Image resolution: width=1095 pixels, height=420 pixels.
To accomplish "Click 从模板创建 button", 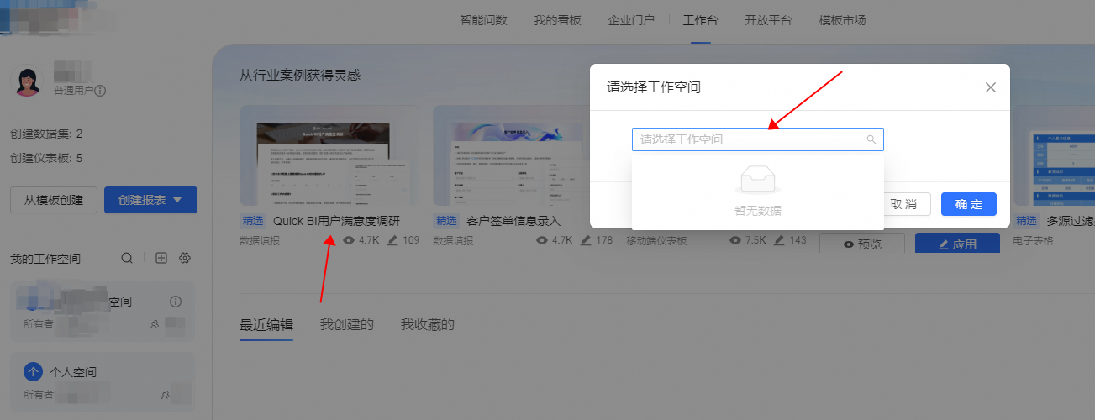I will pyautogui.click(x=54, y=200).
